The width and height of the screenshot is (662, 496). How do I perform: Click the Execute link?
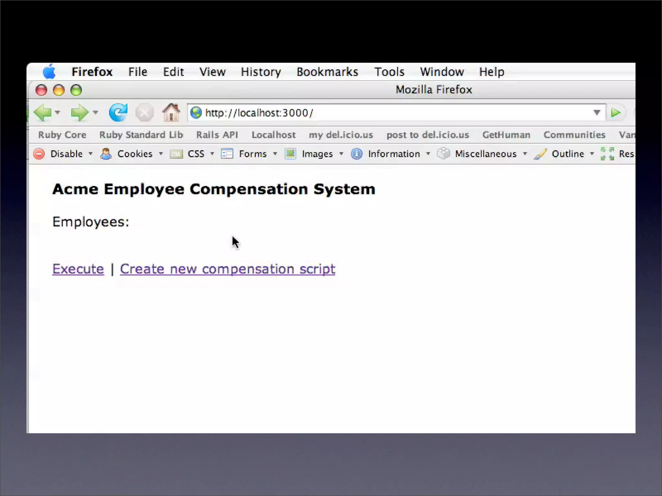tap(78, 269)
